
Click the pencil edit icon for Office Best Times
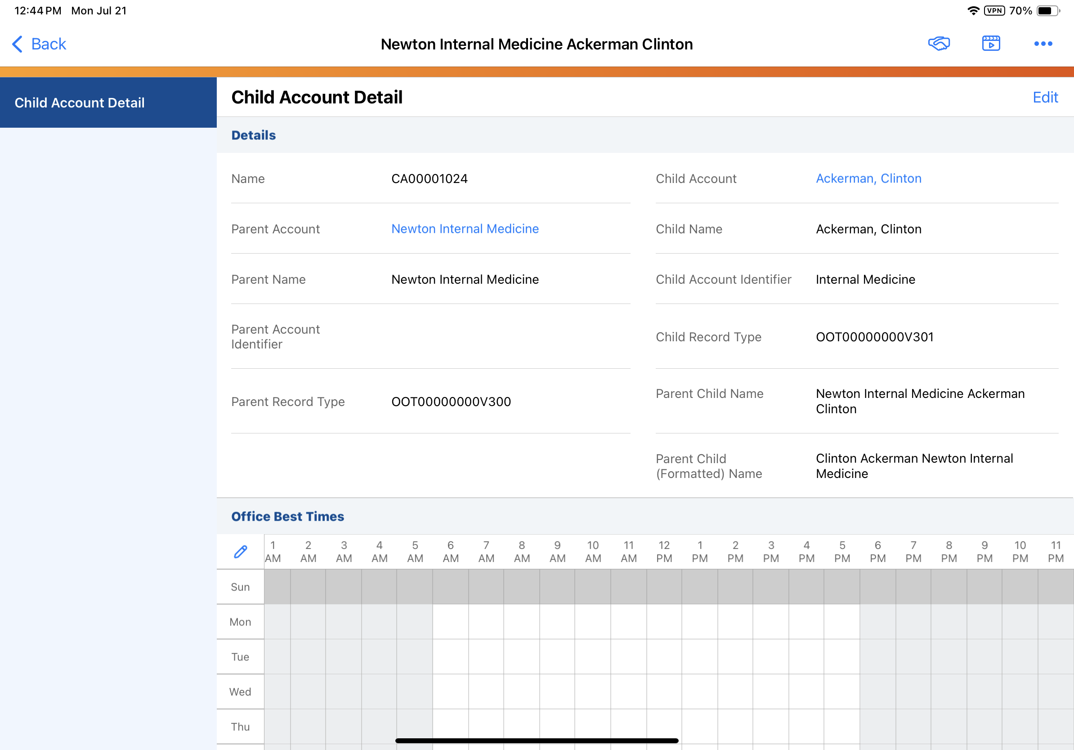point(241,552)
